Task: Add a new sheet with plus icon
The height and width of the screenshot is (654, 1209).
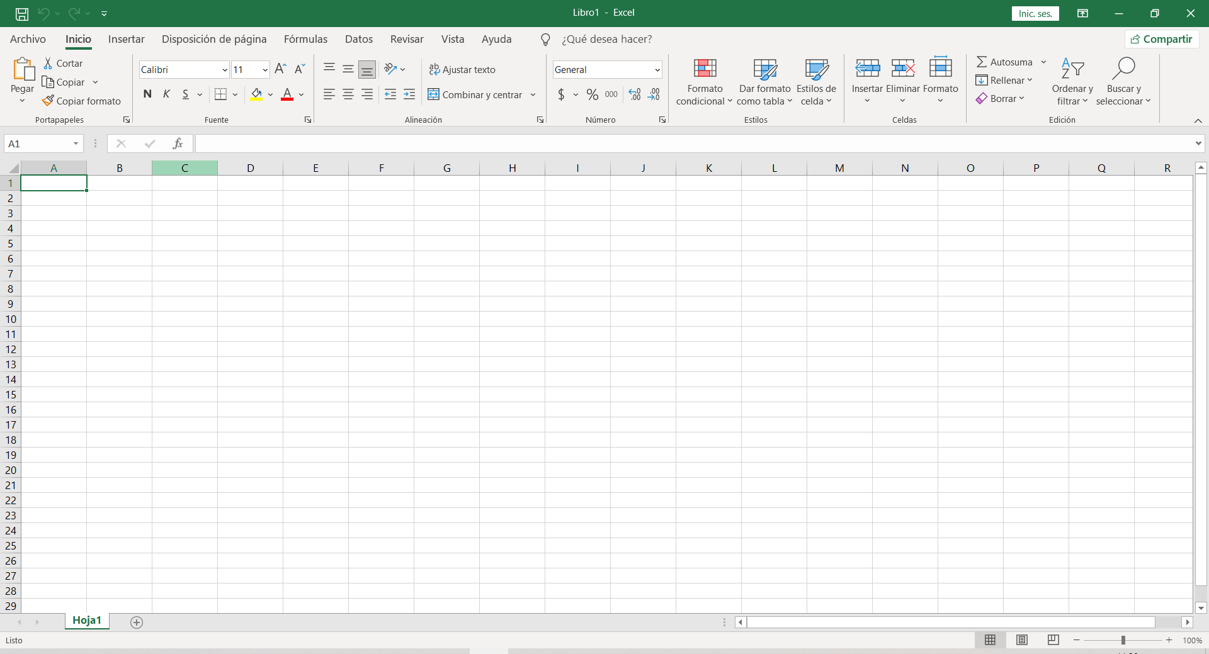Action: pyautogui.click(x=137, y=622)
